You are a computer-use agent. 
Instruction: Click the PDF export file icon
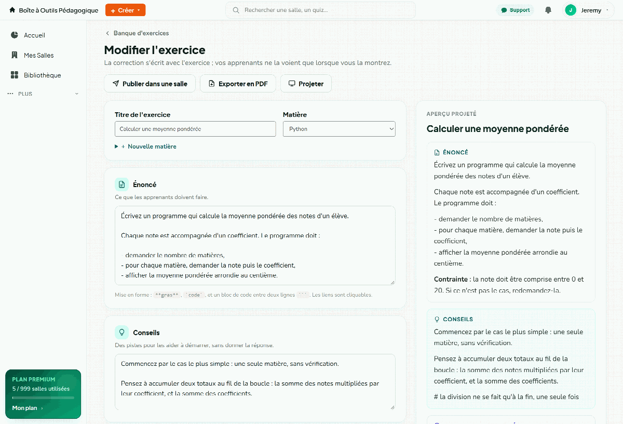211,84
